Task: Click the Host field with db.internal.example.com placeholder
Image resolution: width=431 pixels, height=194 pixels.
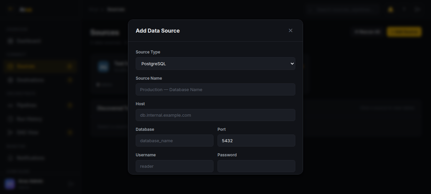Action: [x=215, y=115]
